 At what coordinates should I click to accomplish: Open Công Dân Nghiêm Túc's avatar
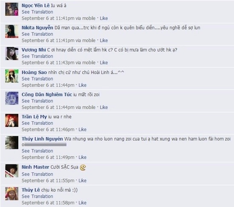click(12, 98)
